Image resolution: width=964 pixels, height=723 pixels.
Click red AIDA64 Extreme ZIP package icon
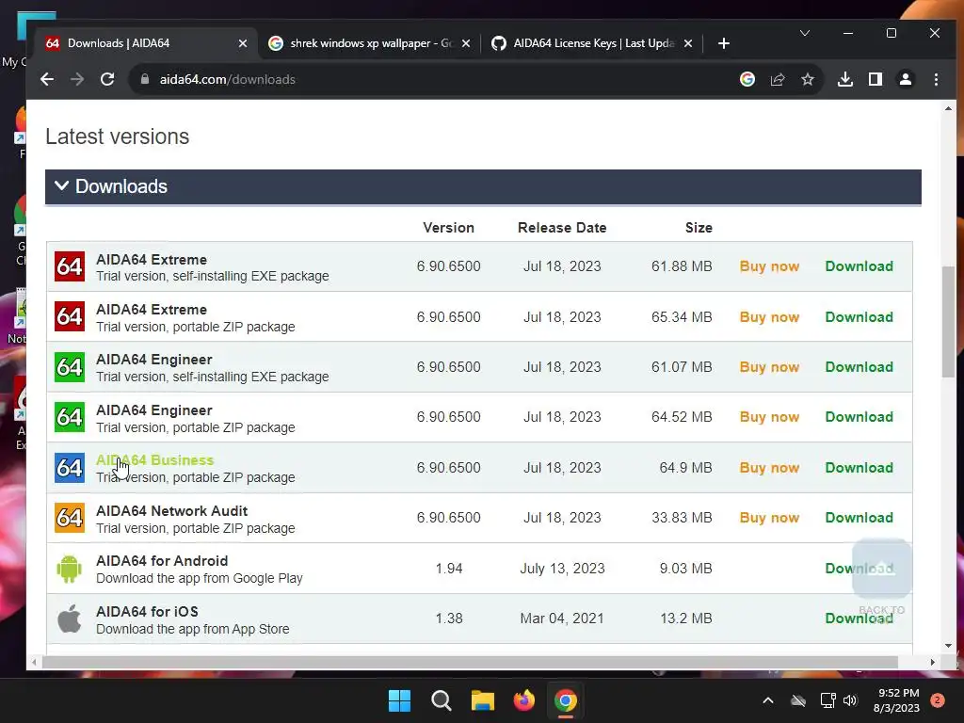tap(70, 316)
